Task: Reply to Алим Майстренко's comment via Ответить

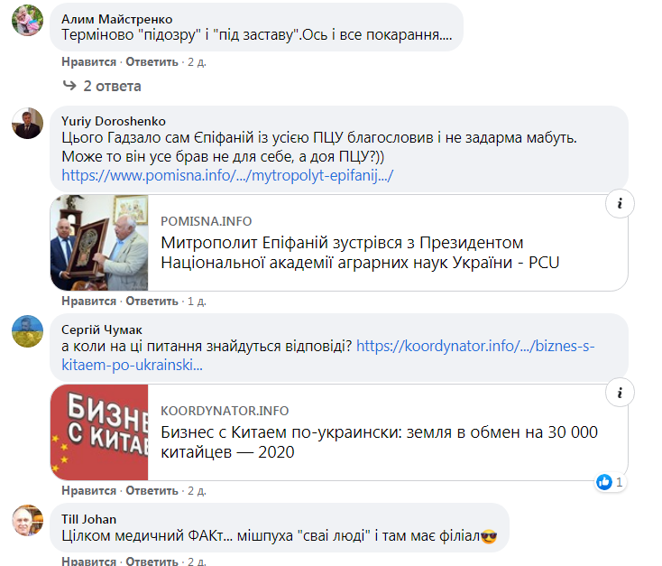Action: [152, 62]
